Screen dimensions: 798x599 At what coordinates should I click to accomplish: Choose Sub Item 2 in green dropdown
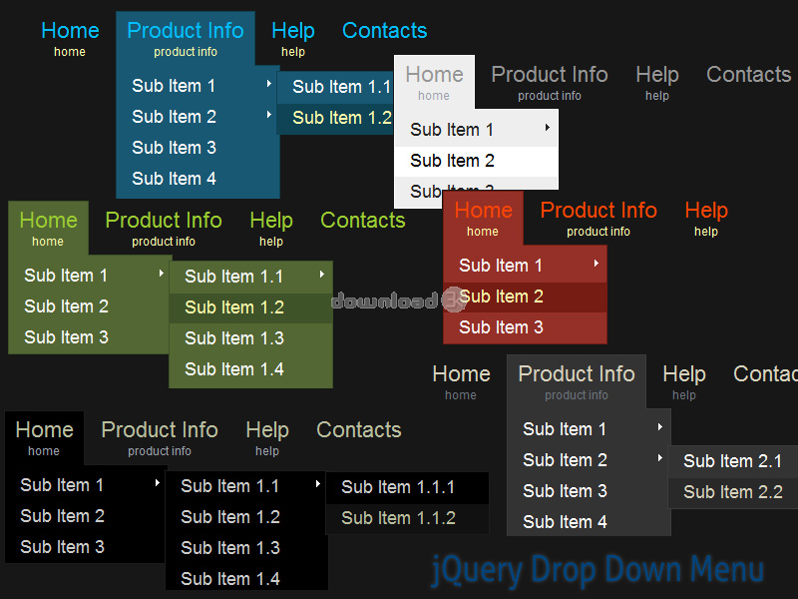(90, 306)
